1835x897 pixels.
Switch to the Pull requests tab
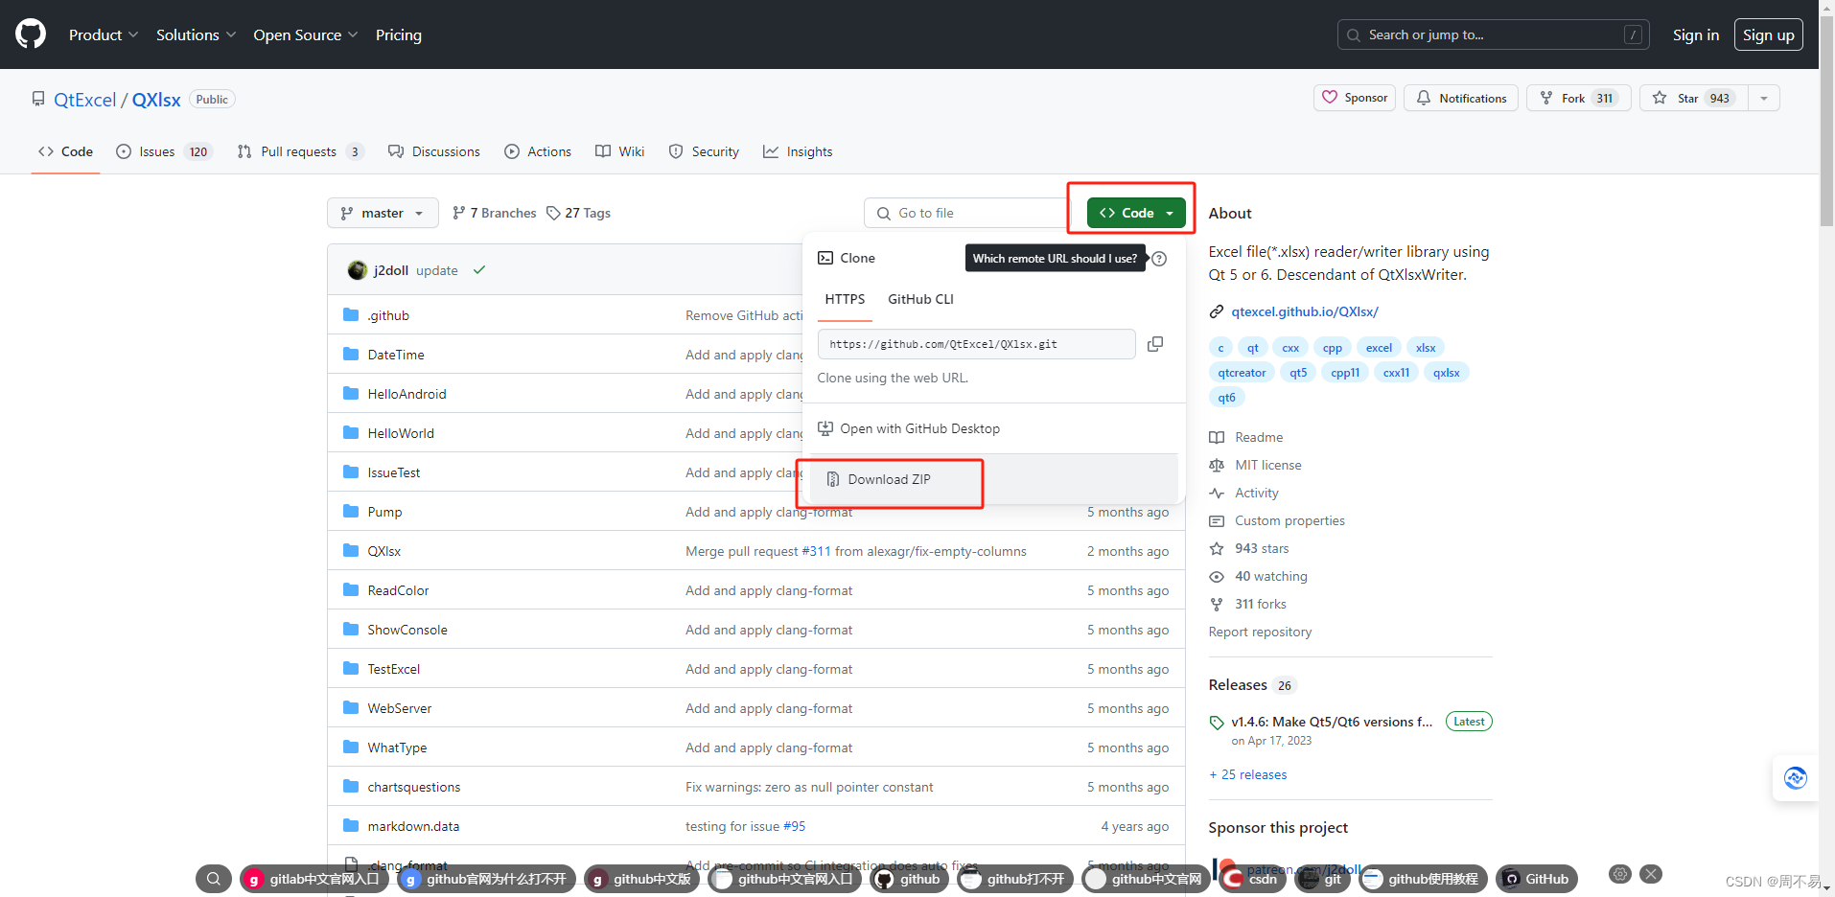300,151
